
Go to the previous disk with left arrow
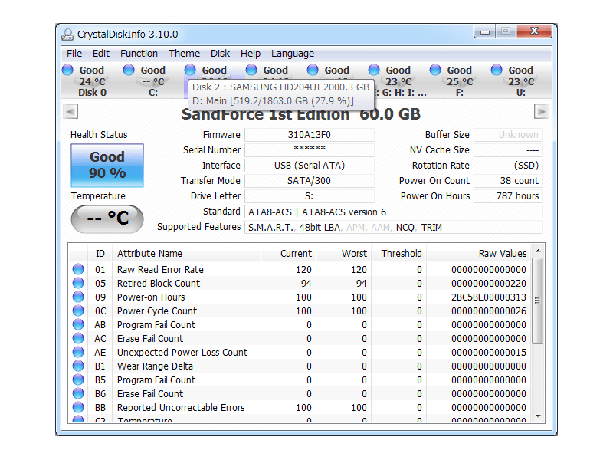tap(70, 112)
